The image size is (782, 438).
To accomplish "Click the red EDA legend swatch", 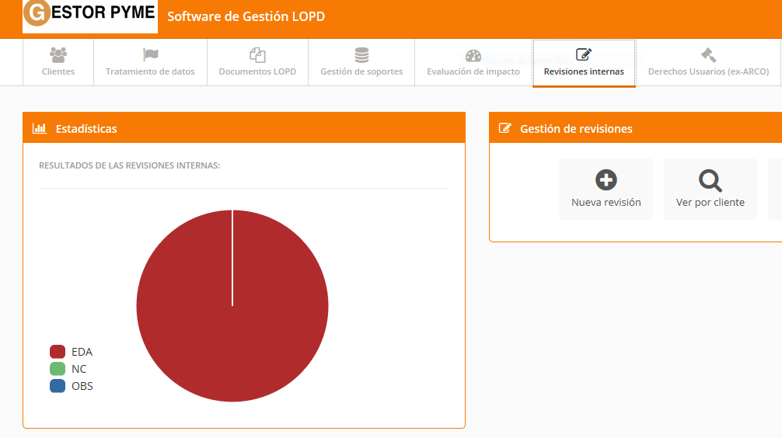I will tap(58, 352).
